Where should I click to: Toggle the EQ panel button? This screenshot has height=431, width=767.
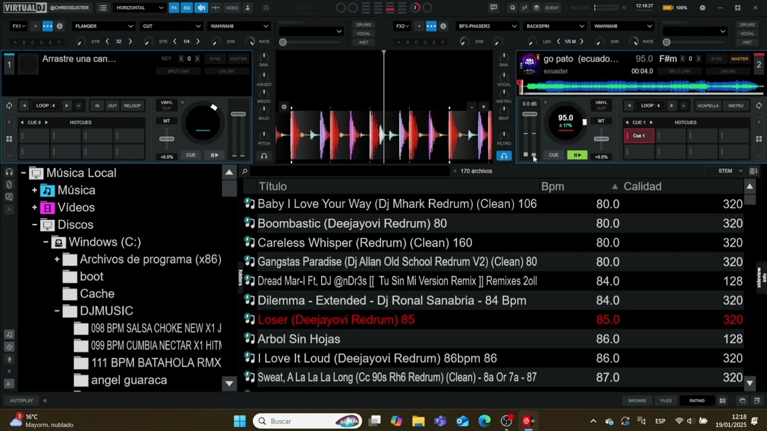point(187,8)
